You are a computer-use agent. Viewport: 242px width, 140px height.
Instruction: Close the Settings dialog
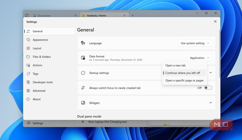click(x=215, y=22)
